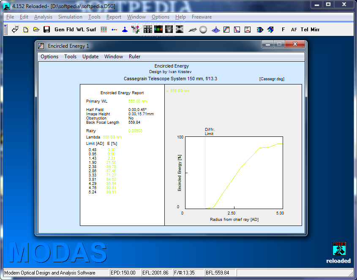The image size is (357, 280).
Task: Open the WL wavelength settings
Action: pos(80,30)
